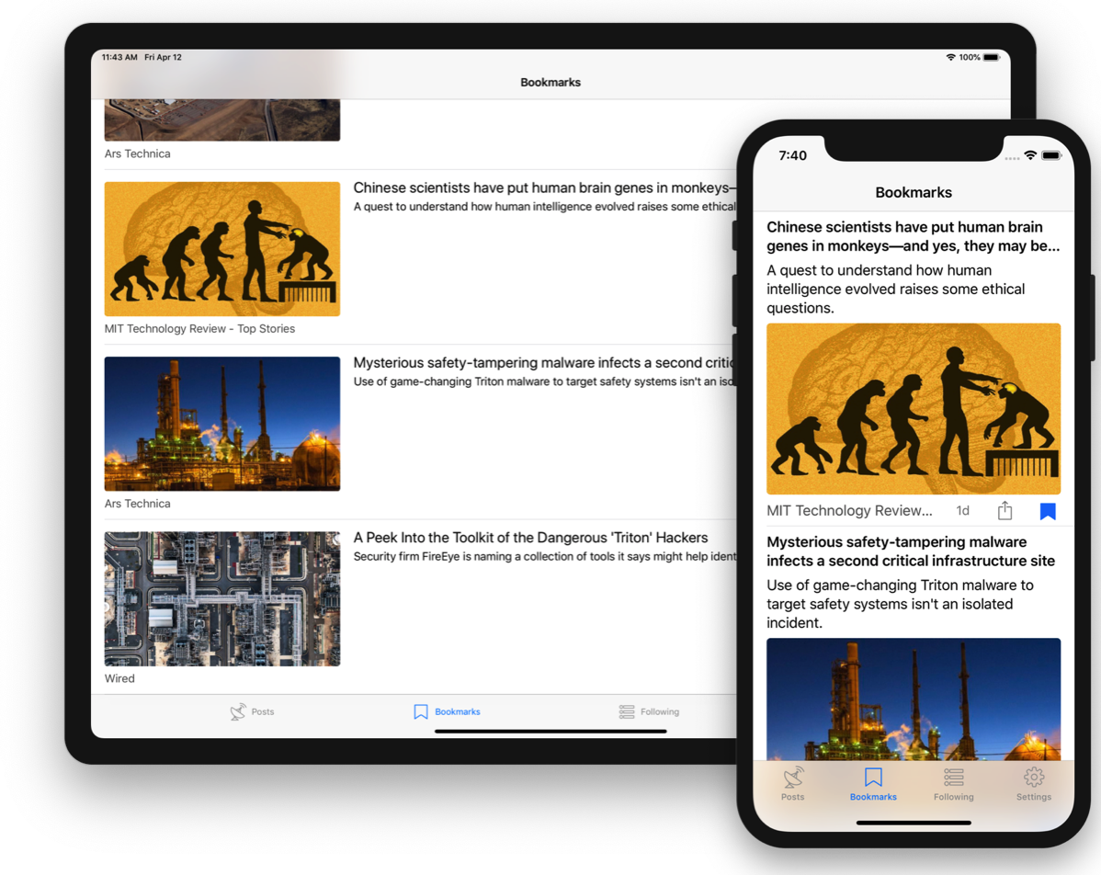Click 'Wired' source label on the iPad
This screenshot has width=1101, height=875.
pos(119,678)
